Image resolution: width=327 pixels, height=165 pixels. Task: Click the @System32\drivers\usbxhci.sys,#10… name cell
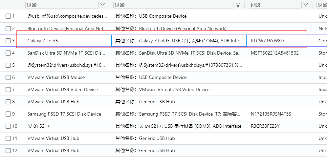click(x=67, y=65)
